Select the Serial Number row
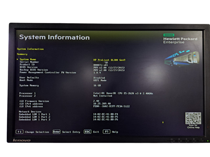210x157 pixels. 29,62
